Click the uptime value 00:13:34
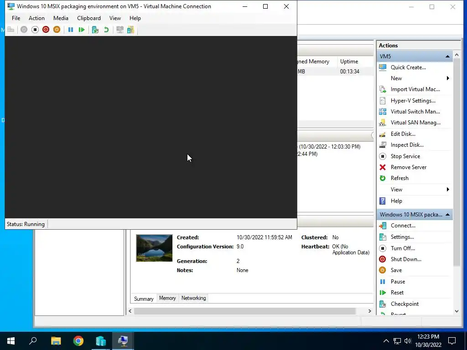The width and height of the screenshot is (467, 350). pos(350,72)
